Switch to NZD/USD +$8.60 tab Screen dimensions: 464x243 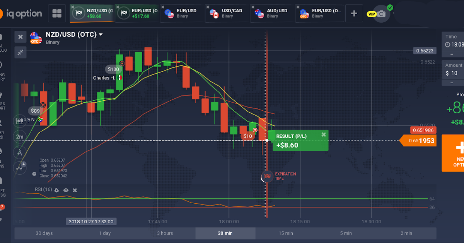coord(91,13)
